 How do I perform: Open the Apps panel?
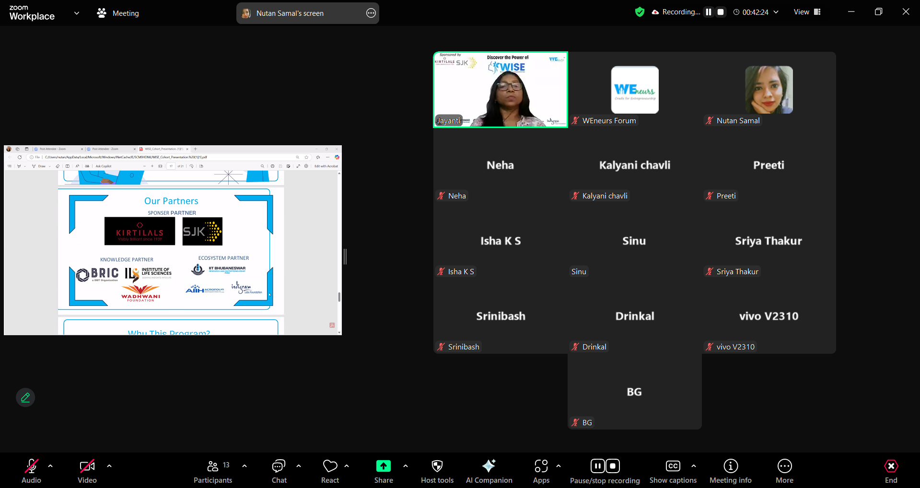click(541, 471)
